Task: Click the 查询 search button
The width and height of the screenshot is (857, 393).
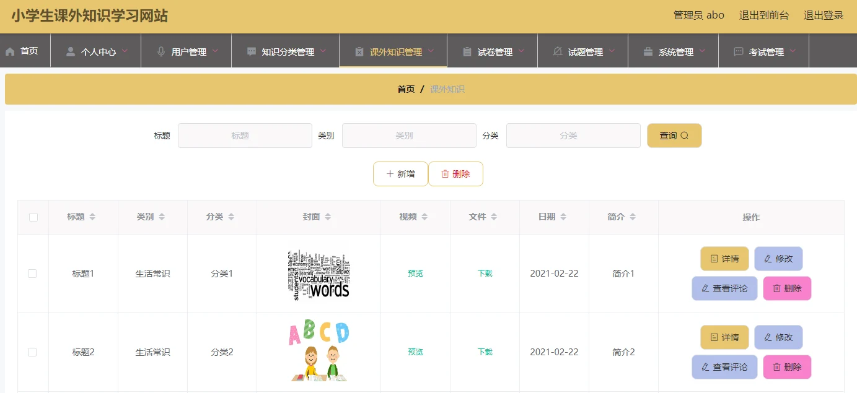Action: 674,136
